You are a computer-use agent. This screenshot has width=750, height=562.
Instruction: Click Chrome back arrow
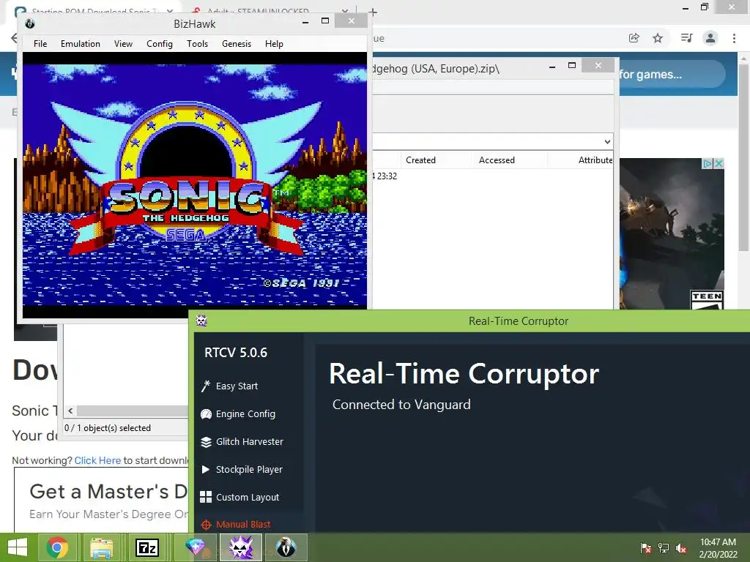tap(13, 38)
